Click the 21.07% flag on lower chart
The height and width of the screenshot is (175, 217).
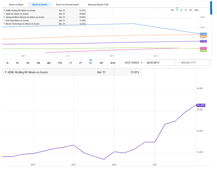[x=201, y=105]
